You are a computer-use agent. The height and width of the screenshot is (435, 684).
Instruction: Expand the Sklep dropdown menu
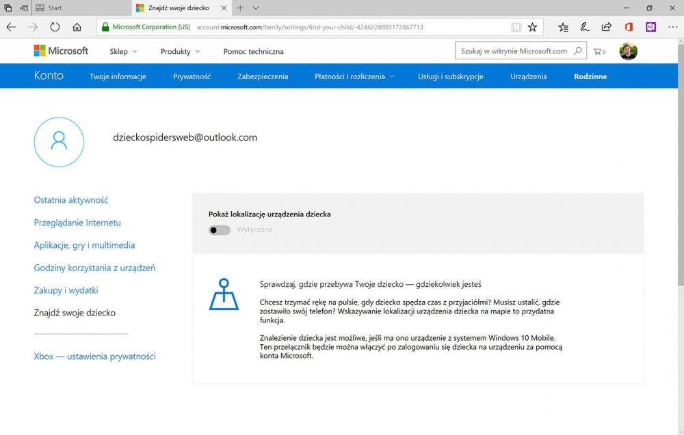[123, 51]
